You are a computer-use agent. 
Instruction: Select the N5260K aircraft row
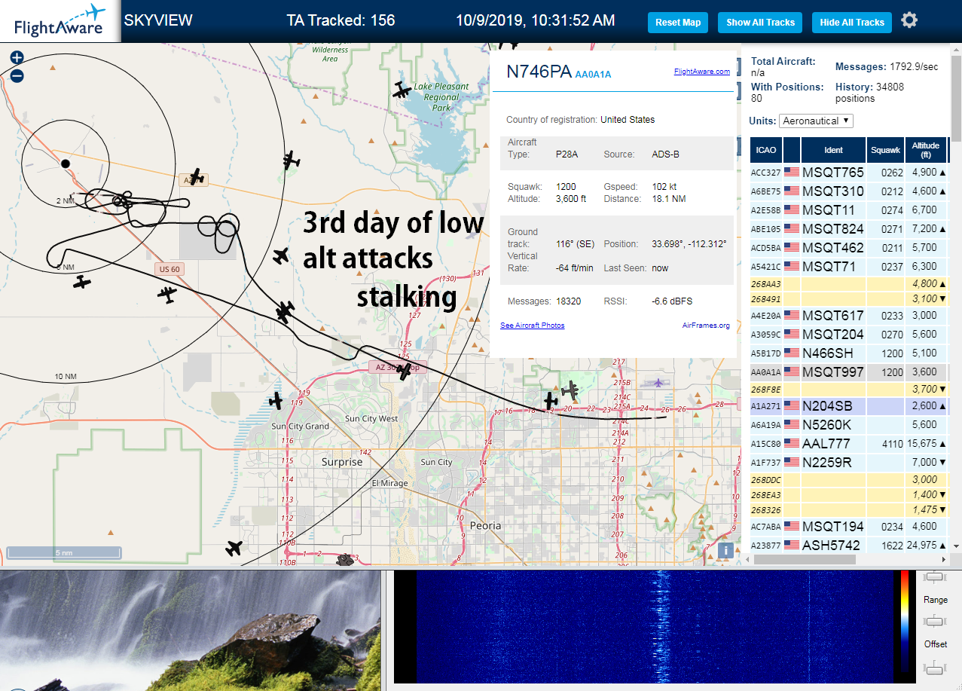click(850, 425)
